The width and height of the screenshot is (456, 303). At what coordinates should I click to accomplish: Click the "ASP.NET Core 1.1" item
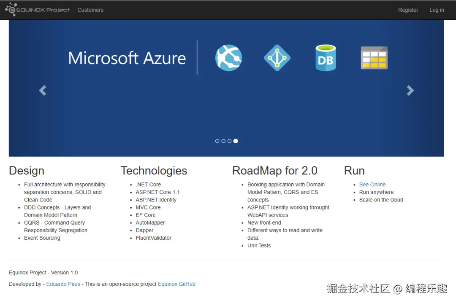click(x=157, y=192)
